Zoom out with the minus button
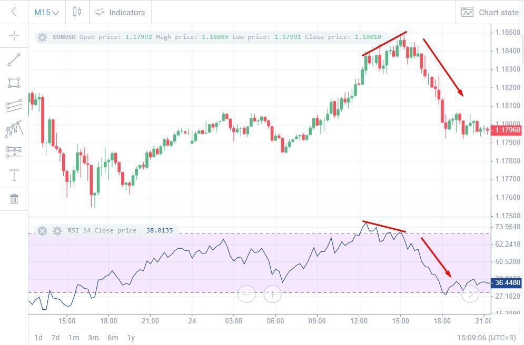The height and width of the screenshot is (345, 524). click(246, 294)
